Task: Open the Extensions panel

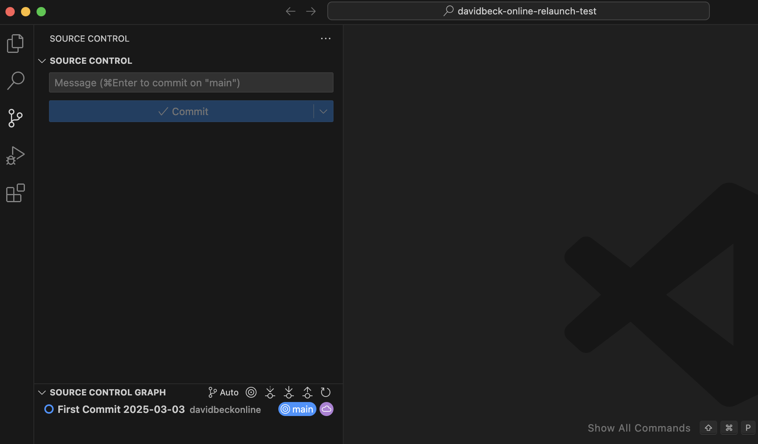Action: tap(15, 193)
